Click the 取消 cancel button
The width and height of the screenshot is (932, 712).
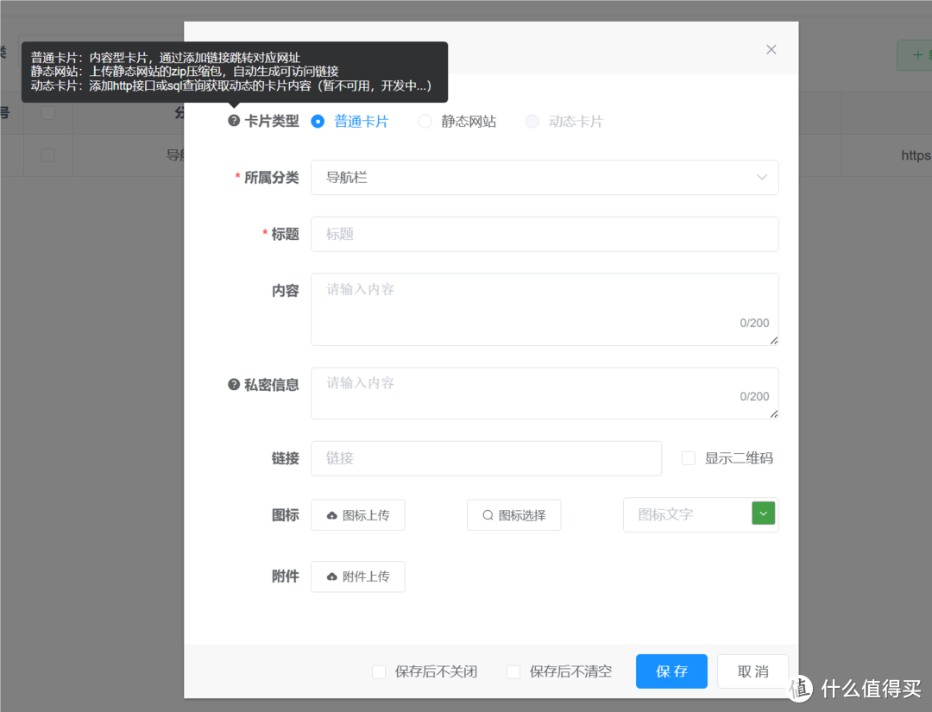pos(752,671)
